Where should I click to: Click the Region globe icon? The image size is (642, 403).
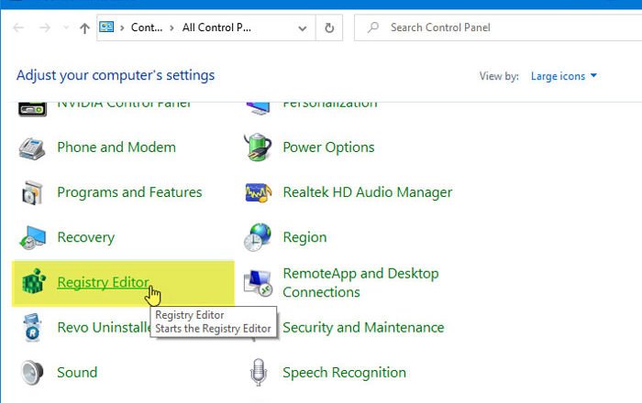click(257, 237)
